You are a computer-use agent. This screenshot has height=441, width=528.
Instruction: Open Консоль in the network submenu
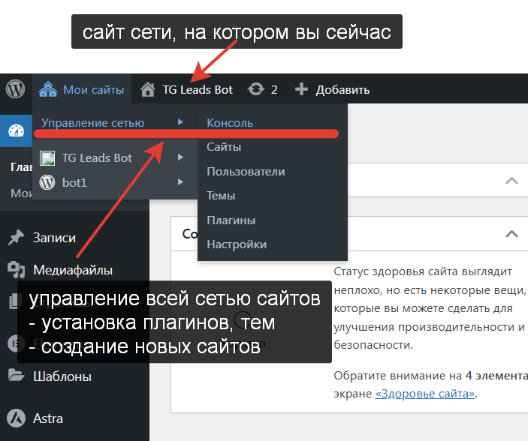(230, 123)
